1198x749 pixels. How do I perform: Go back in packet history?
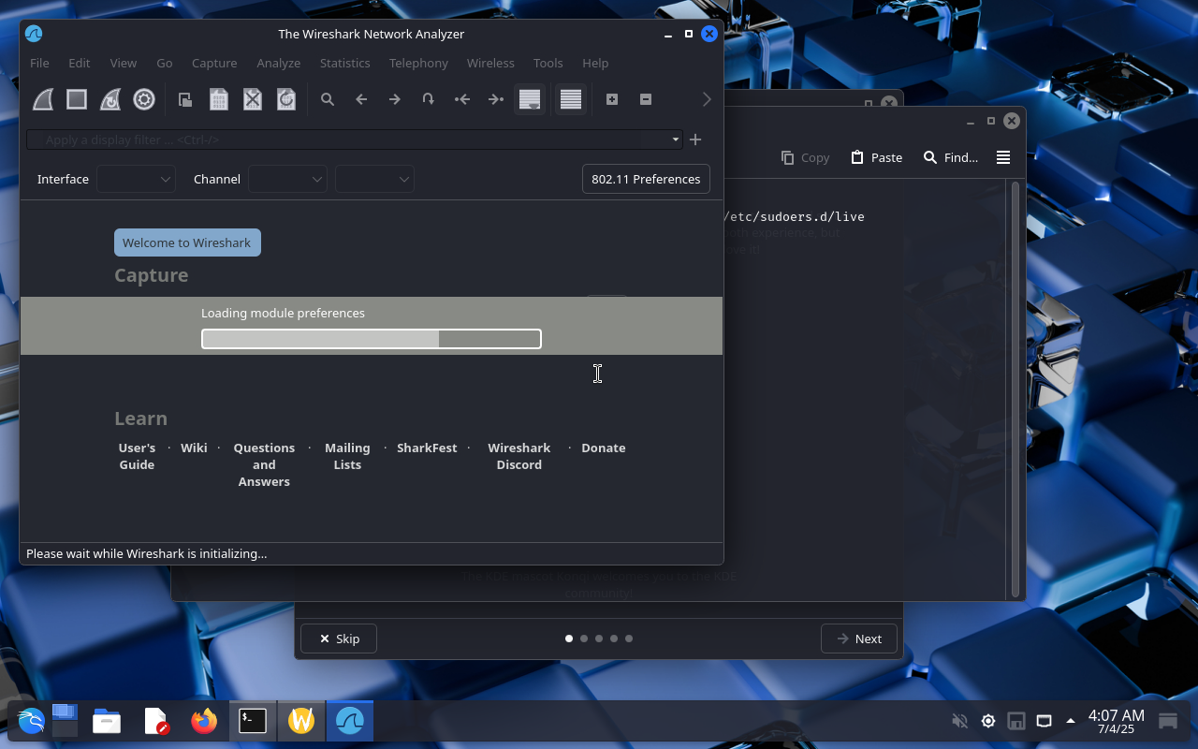(361, 99)
